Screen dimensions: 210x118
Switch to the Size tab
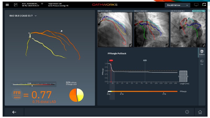(202, 62)
